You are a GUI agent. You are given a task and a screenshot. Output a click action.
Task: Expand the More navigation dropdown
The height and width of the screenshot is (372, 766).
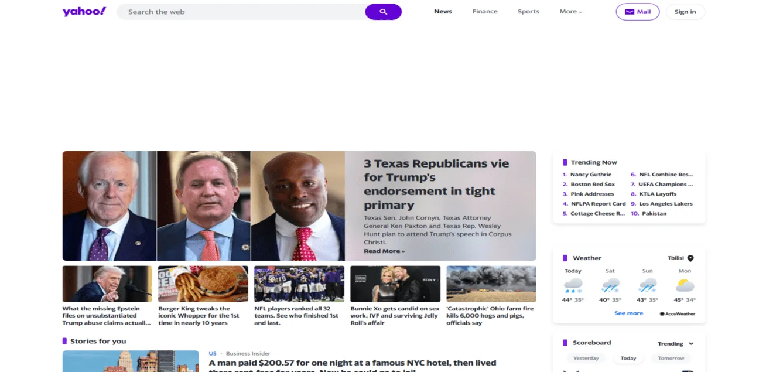570,12
